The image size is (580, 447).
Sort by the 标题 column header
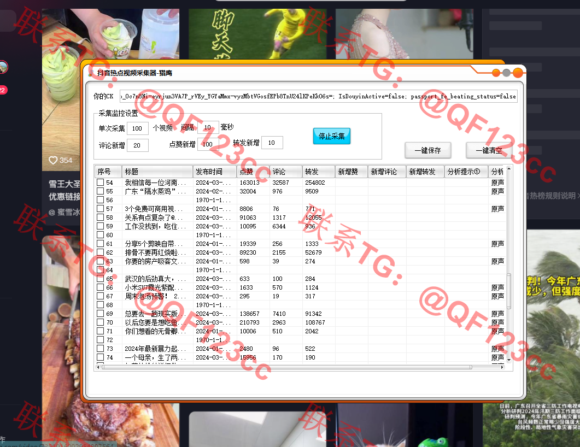(157, 172)
